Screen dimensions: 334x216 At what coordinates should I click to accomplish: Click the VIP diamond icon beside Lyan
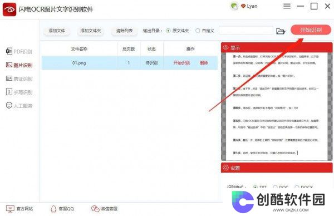point(243,6)
